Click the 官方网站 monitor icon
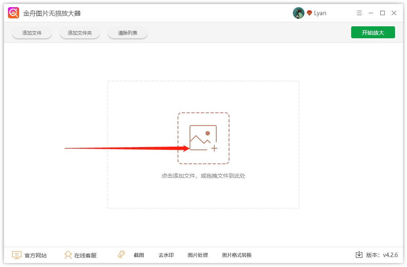The height and width of the screenshot is (267, 407). [16, 255]
